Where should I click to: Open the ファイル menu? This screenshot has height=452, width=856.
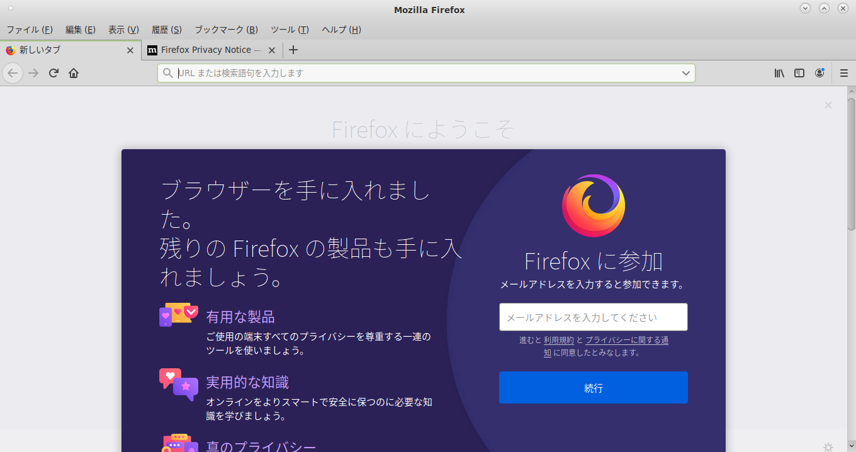30,30
